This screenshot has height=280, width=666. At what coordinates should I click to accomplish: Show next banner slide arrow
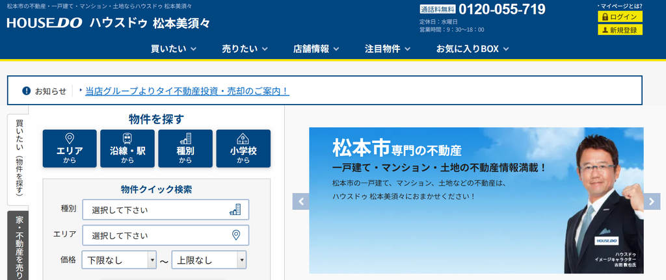coord(652,201)
